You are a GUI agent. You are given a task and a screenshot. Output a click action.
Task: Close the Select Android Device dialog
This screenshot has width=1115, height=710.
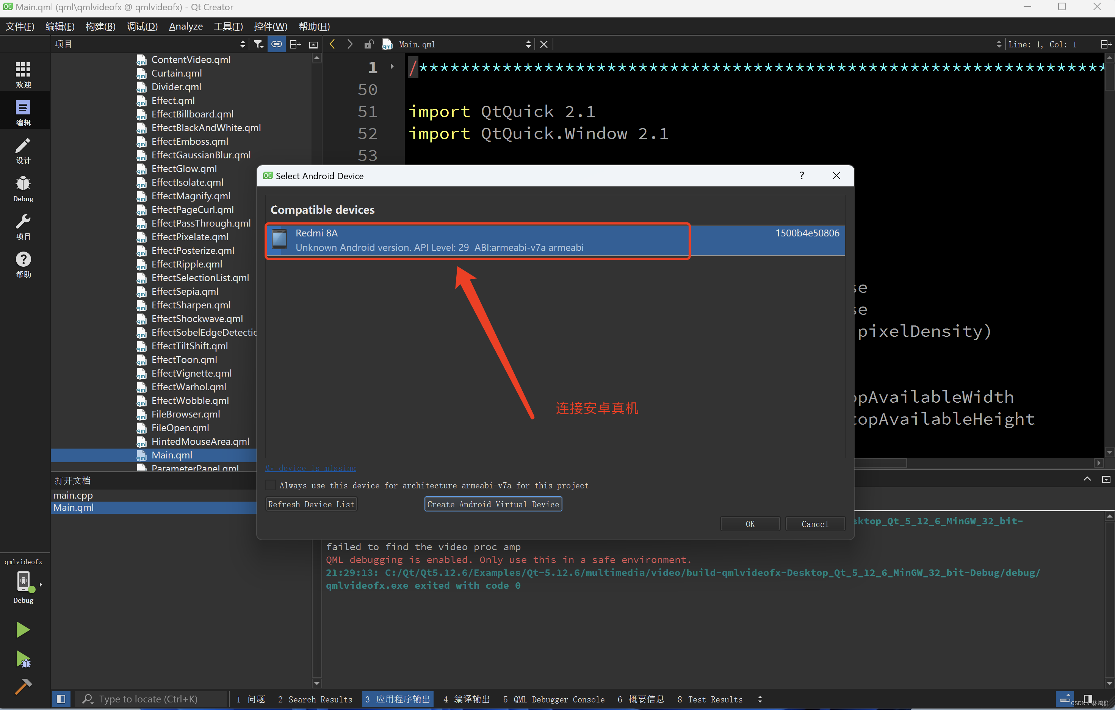(836, 175)
